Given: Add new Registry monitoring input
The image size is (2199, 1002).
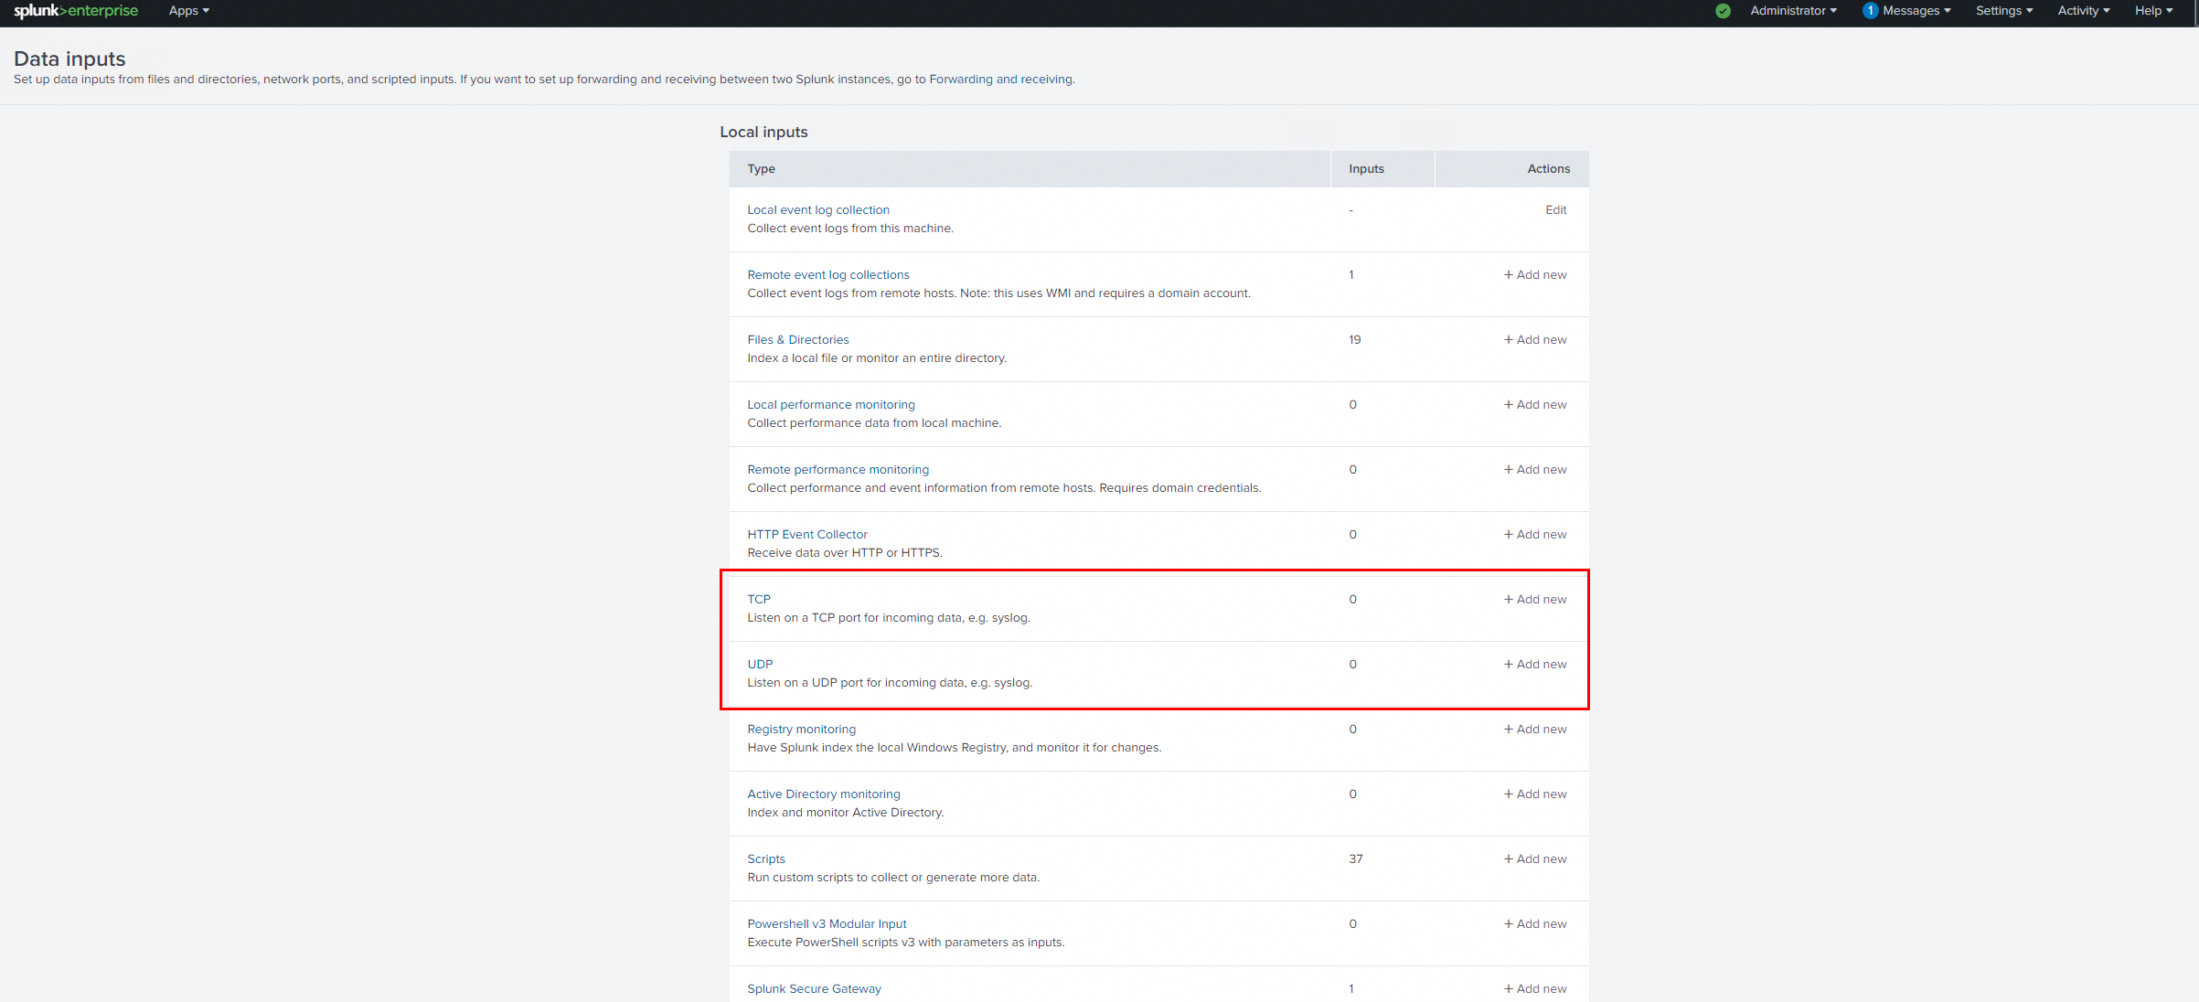Looking at the screenshot, I should (x=1535, y=730).
